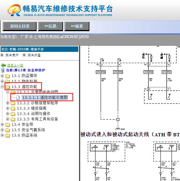
Task: Select 13.3.3 维修指南 tree item
Action: coord(32,108)
